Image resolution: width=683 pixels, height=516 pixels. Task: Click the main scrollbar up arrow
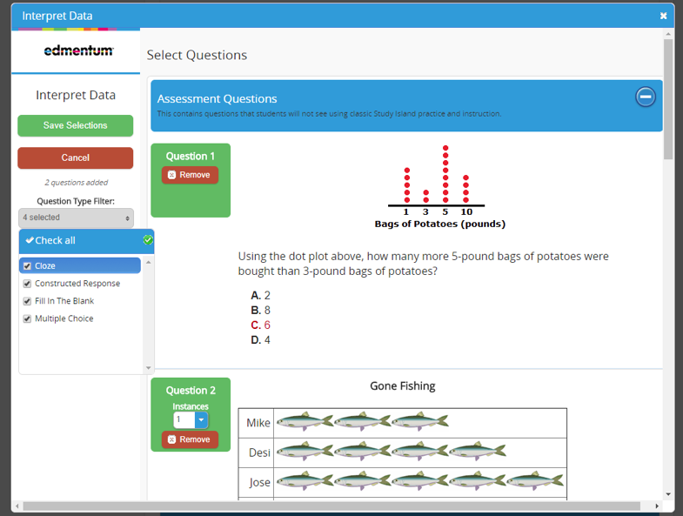pyautogui.click(x=668, y=34)
